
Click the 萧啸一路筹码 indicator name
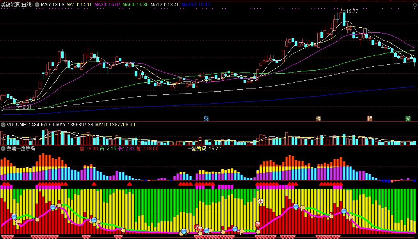(x=21, y=149)
